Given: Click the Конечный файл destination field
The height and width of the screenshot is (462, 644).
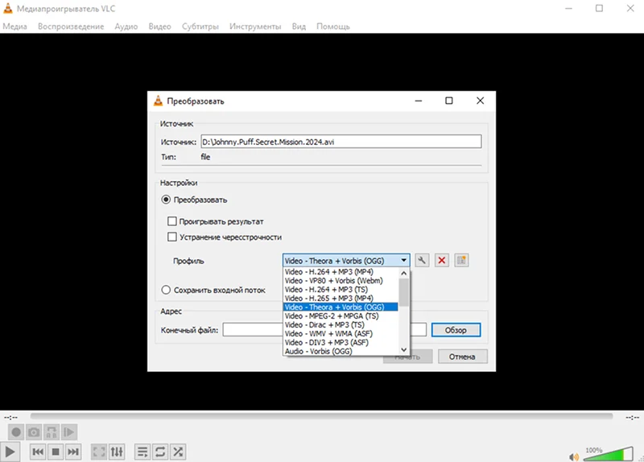Looking at the screenshot, I should point(324,330).
